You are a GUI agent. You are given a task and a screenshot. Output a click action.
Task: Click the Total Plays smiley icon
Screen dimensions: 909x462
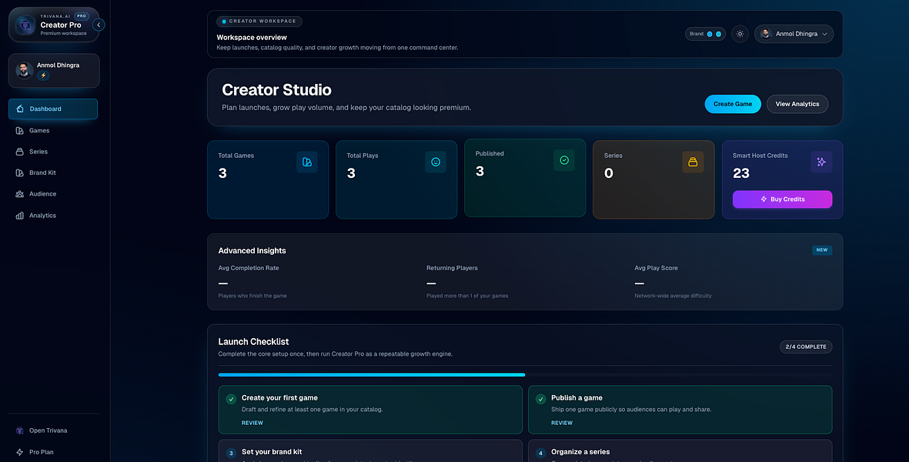point(436,162)
